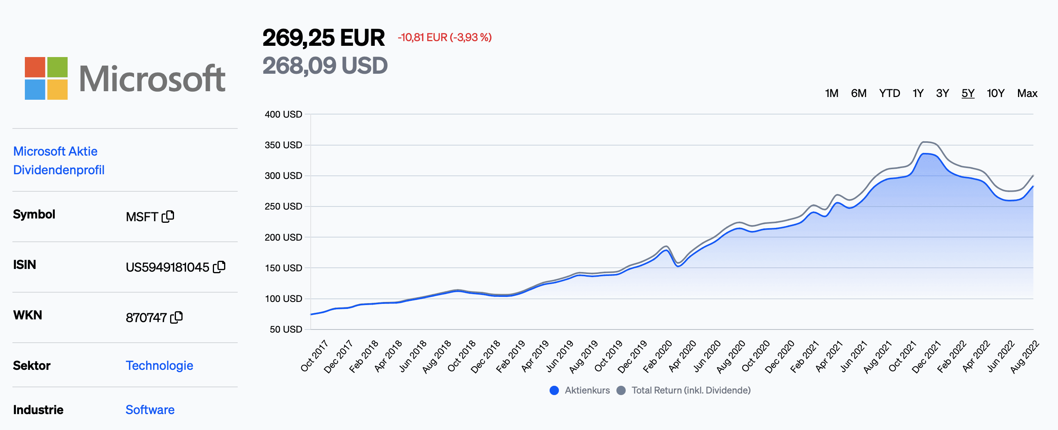Show the 3Y chart range

click(x=942, y=94)
